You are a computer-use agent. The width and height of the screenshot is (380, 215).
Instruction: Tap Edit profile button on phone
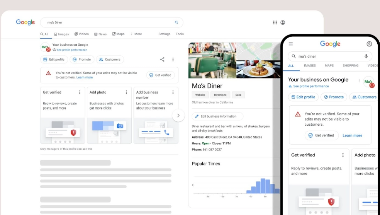pyautogui.click(x=303, y=97)
